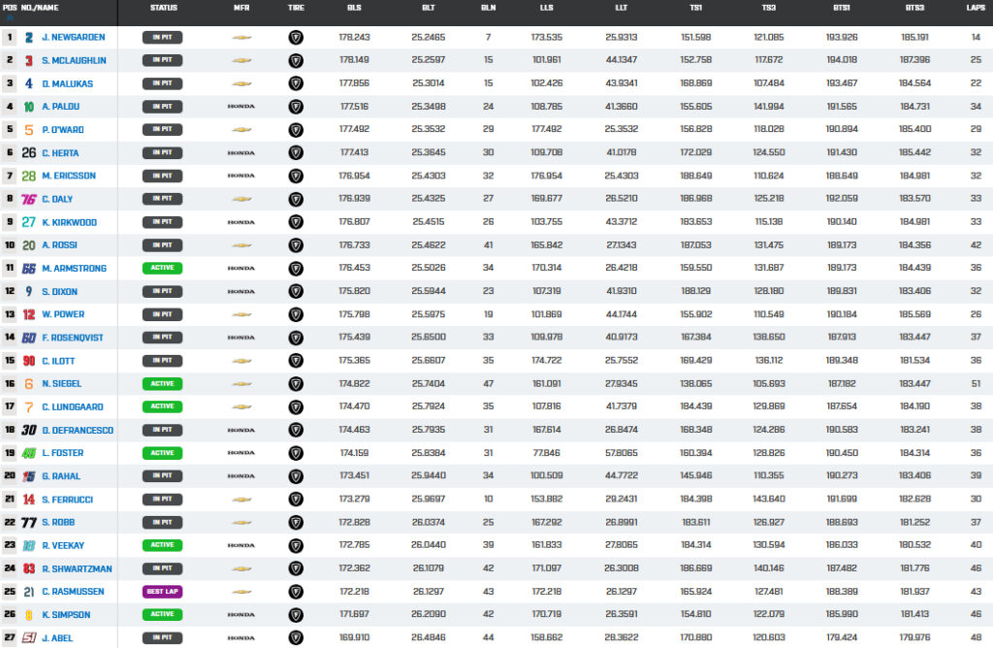
Task: Click the MFR column header
Action: point(241,8)
